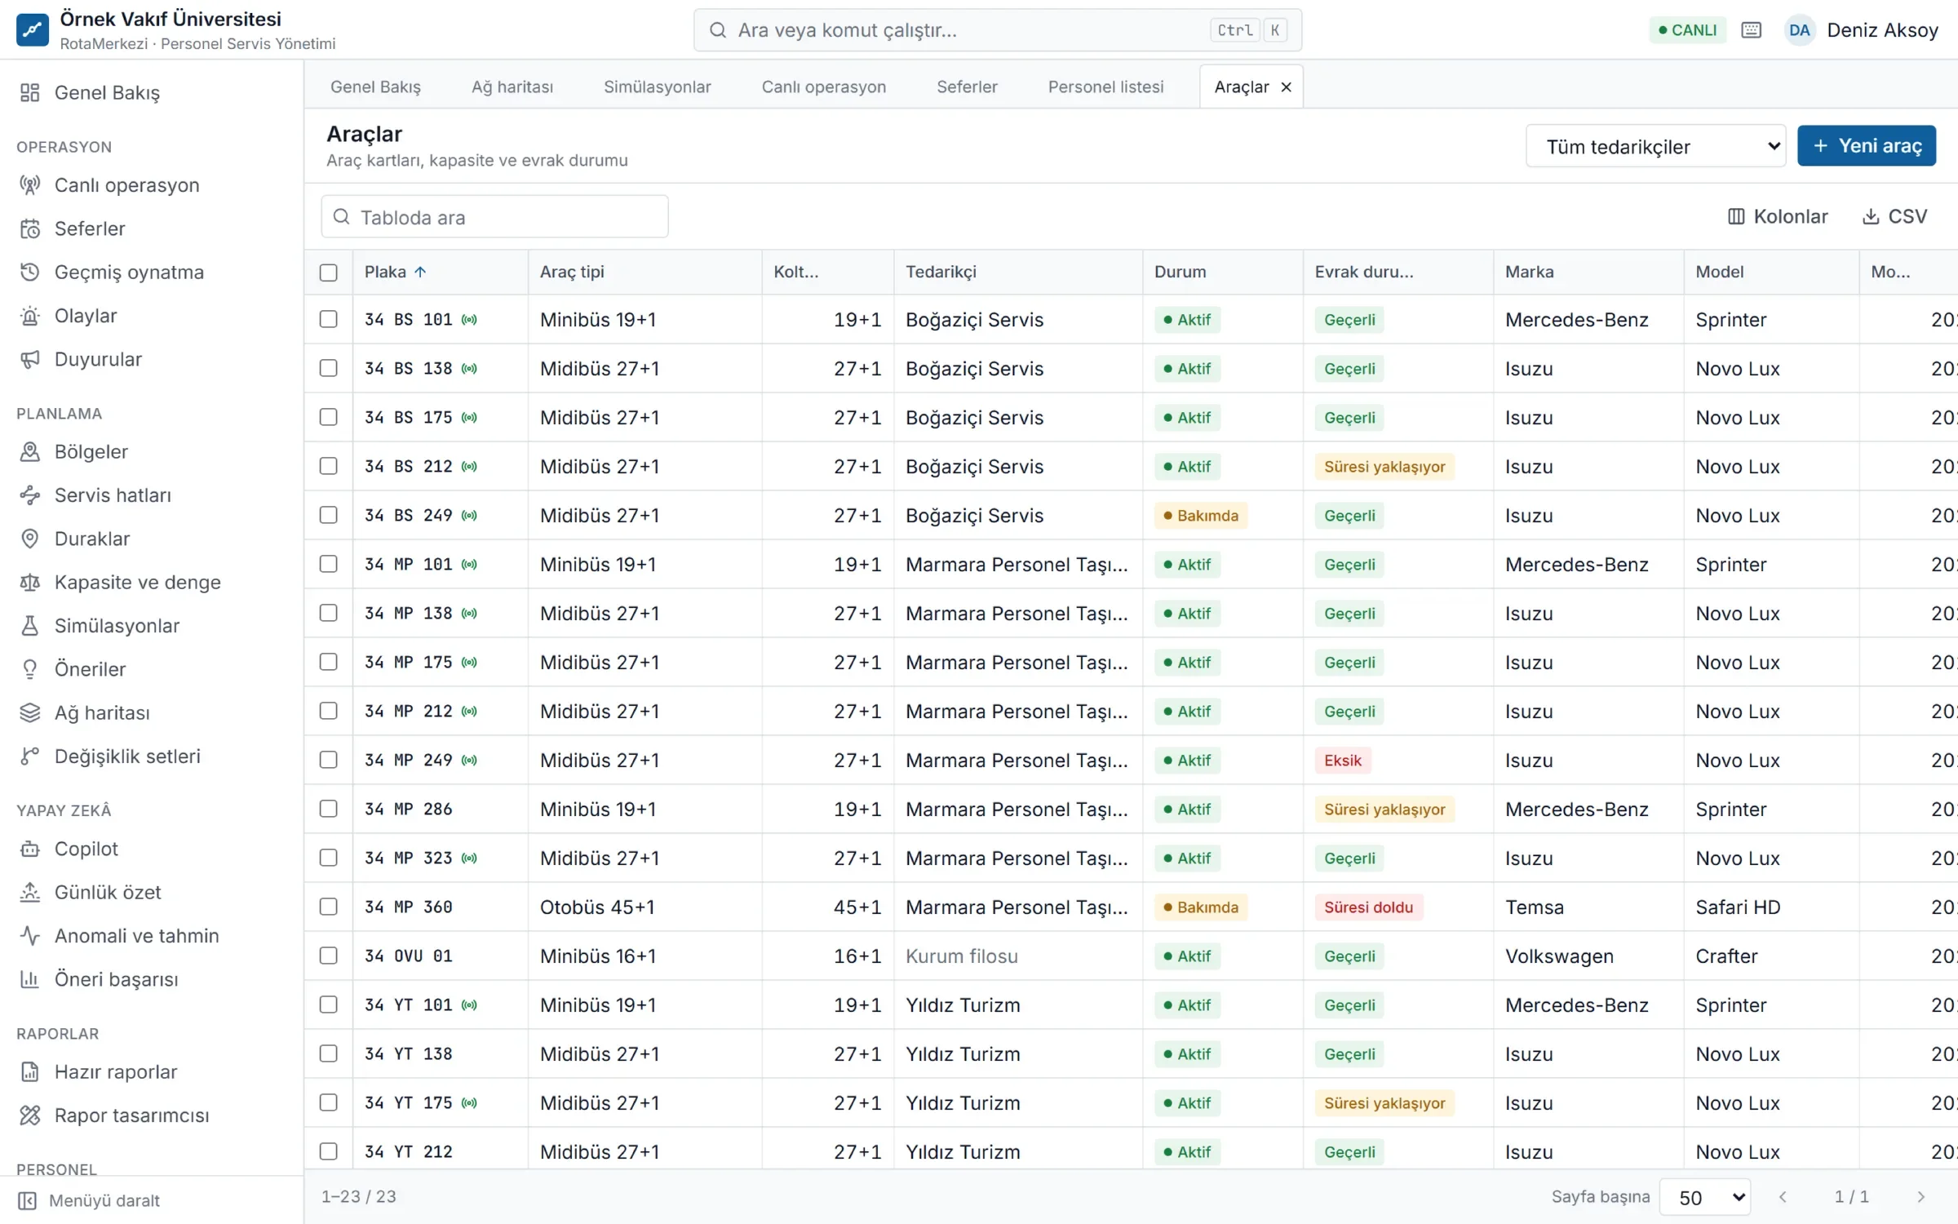Switch to the Ağ haritası tab
Screen dimensions: 1958x1224
[512, 86]
